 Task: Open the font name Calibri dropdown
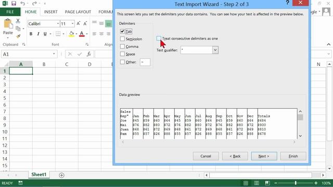coord(58,23)
